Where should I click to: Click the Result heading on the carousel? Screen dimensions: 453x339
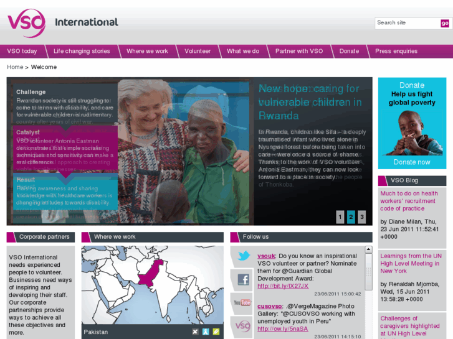point(26,180)
